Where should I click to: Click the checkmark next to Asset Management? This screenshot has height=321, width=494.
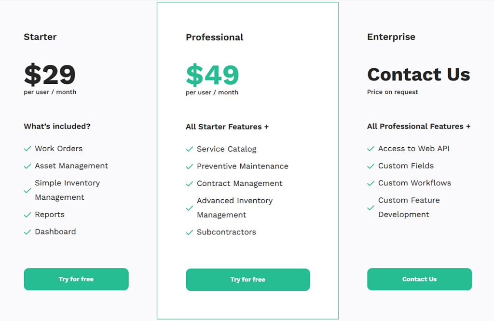pyautogui.click(x=27, y=166)
